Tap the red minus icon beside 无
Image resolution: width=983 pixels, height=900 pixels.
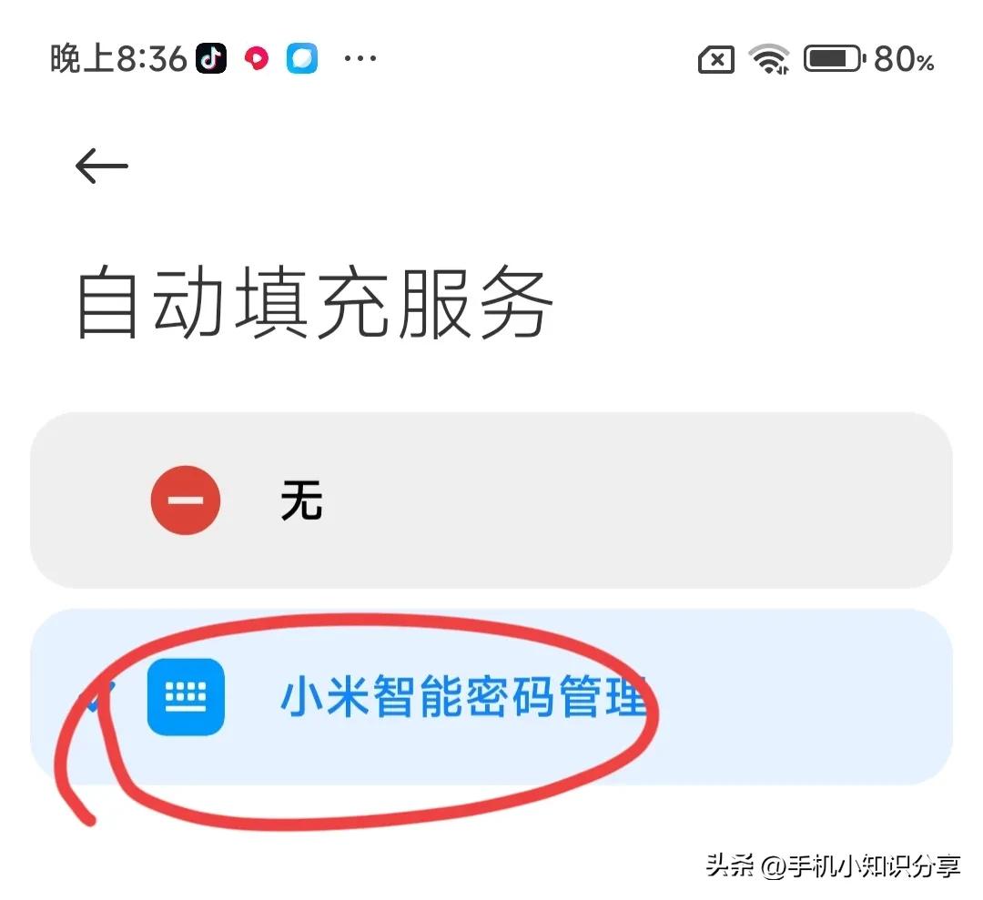coord(186,501)
